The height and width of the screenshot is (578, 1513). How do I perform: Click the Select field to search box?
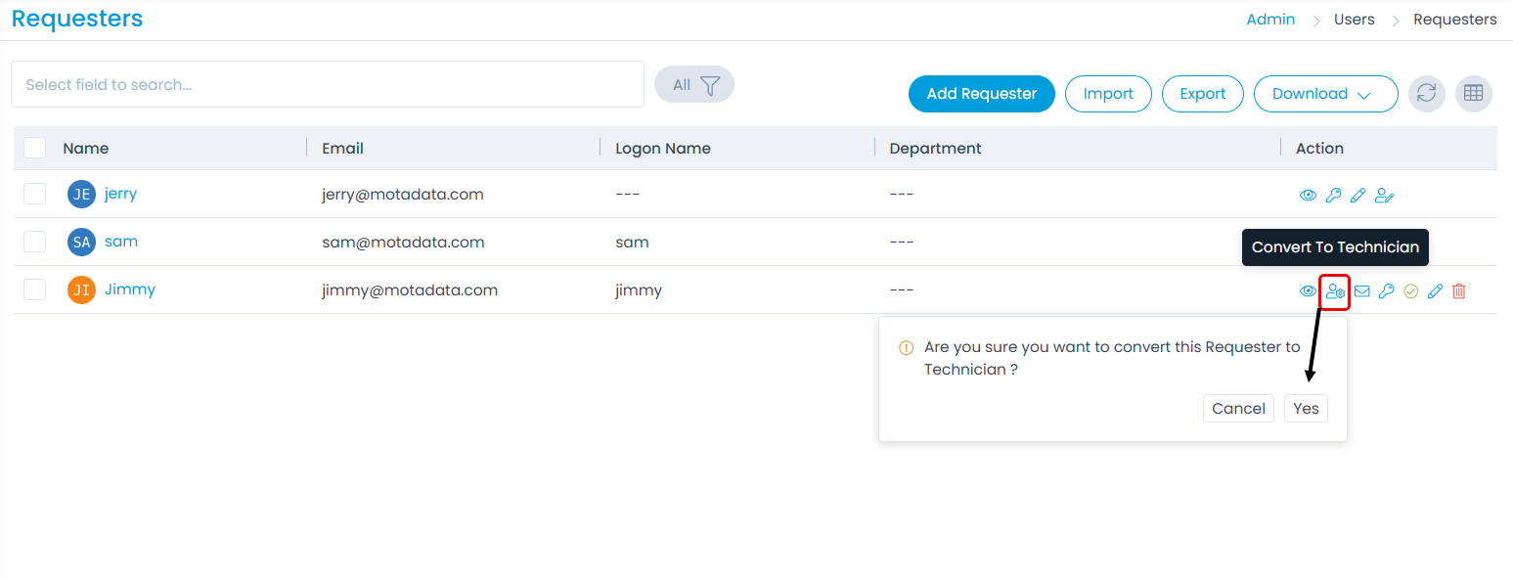pos(327,85)
